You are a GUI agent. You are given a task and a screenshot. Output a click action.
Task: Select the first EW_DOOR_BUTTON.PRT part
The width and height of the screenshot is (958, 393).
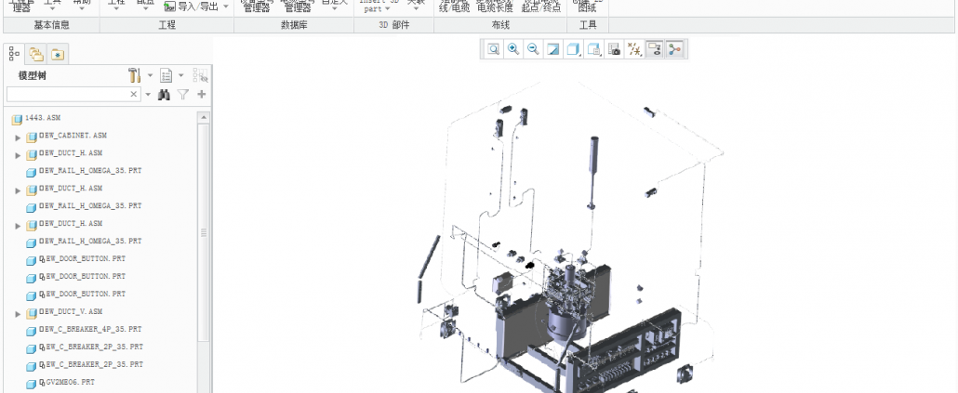click(x=82, y=259)
